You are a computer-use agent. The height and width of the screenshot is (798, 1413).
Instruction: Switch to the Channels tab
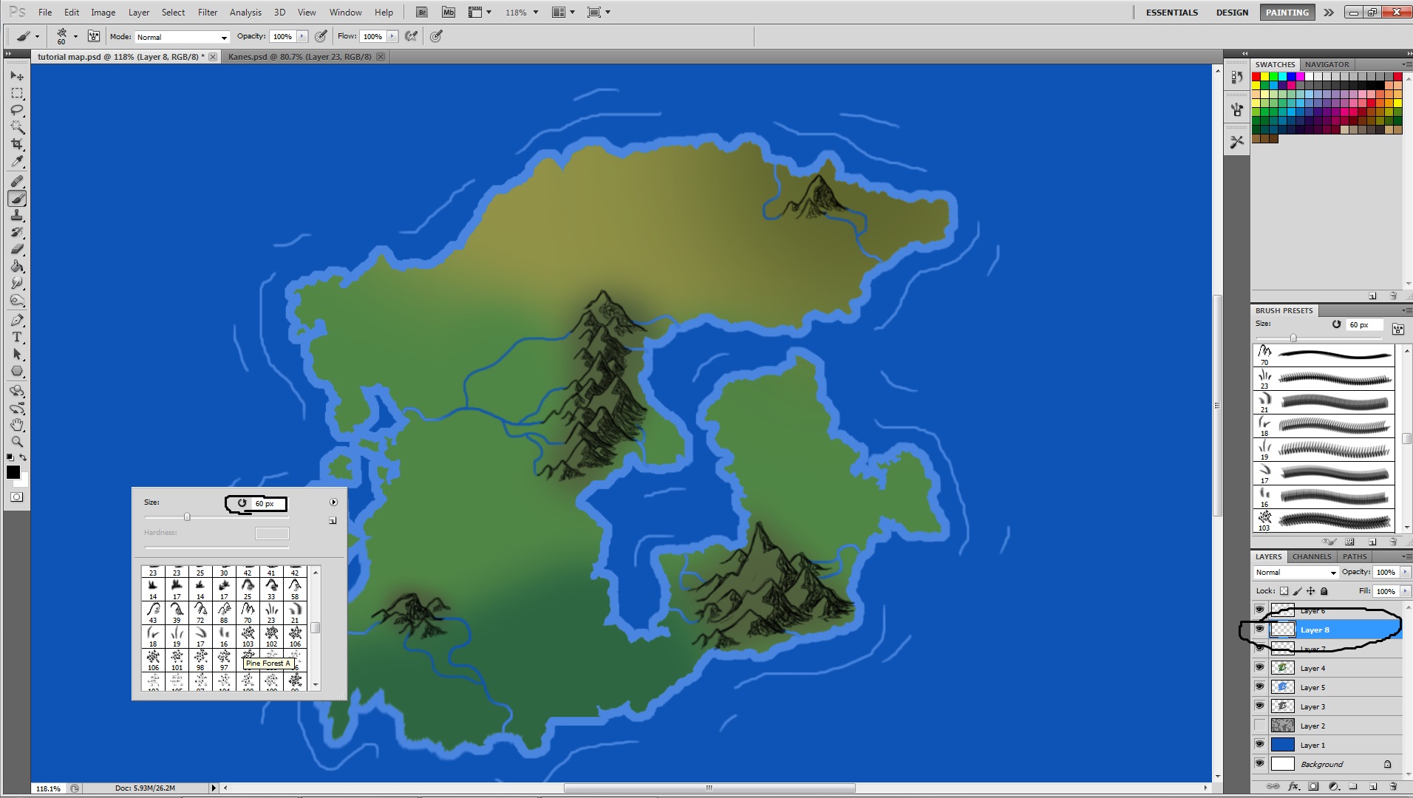click(x=1312, y=556)
